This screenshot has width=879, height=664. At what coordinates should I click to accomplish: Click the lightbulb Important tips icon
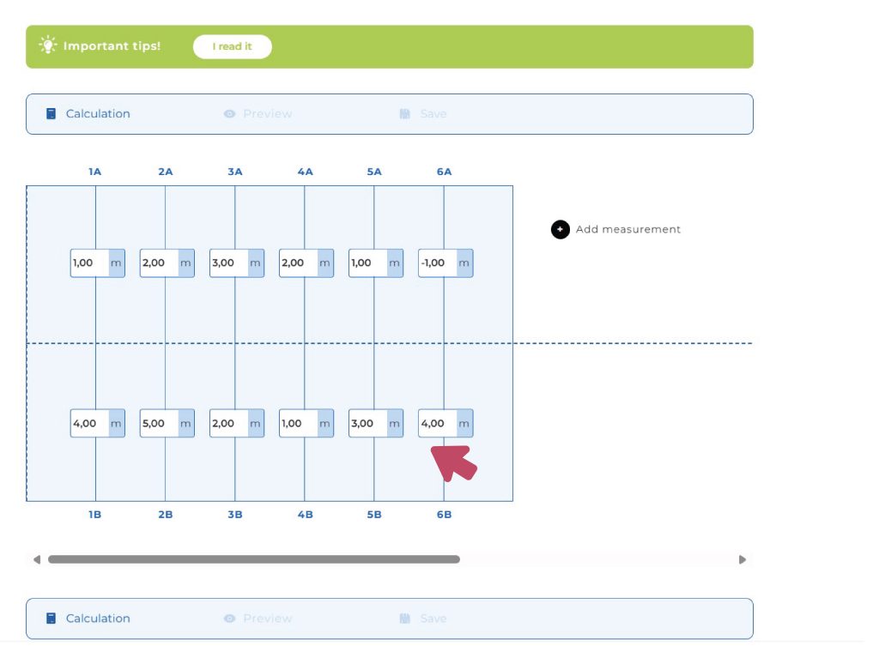point(48,45)
